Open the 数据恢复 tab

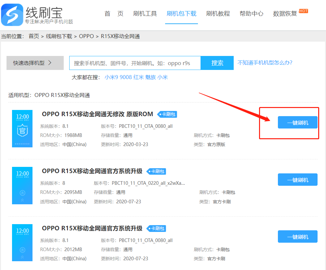285,14
